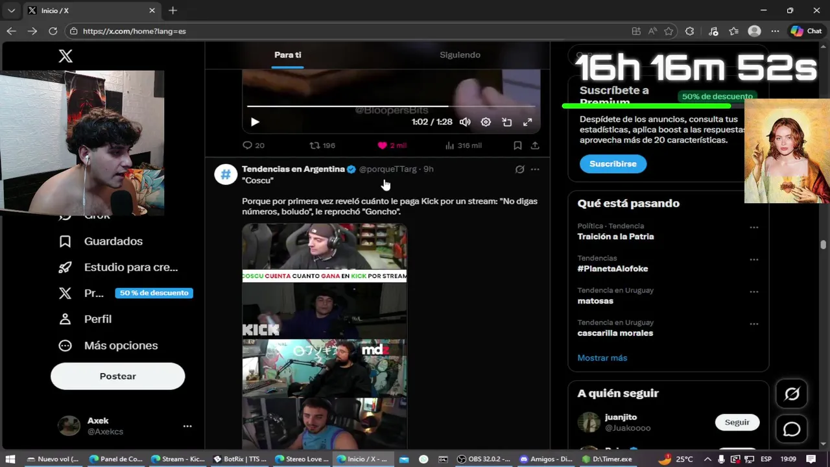Reply to the post with 20 comments

(254, 145)
